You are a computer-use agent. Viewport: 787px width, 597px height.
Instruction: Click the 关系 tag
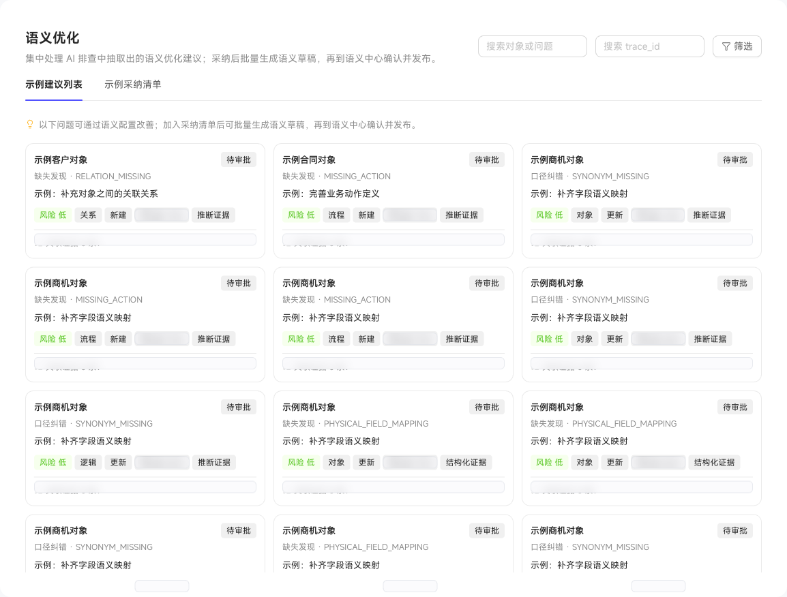pyautogui.click(x=88, y=215)
